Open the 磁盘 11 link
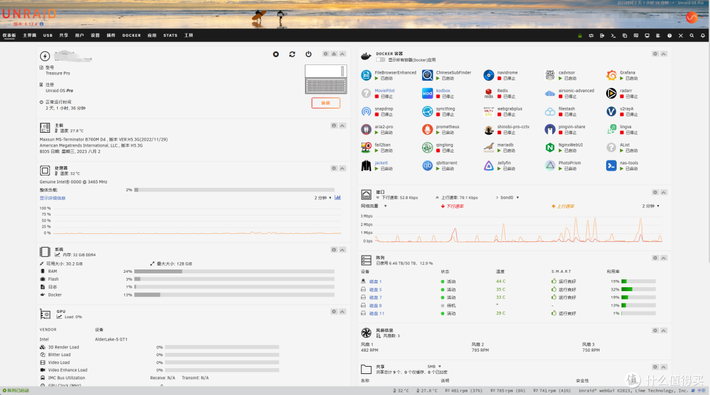Screen dimensions: 710x395 [x=377, y=313]
